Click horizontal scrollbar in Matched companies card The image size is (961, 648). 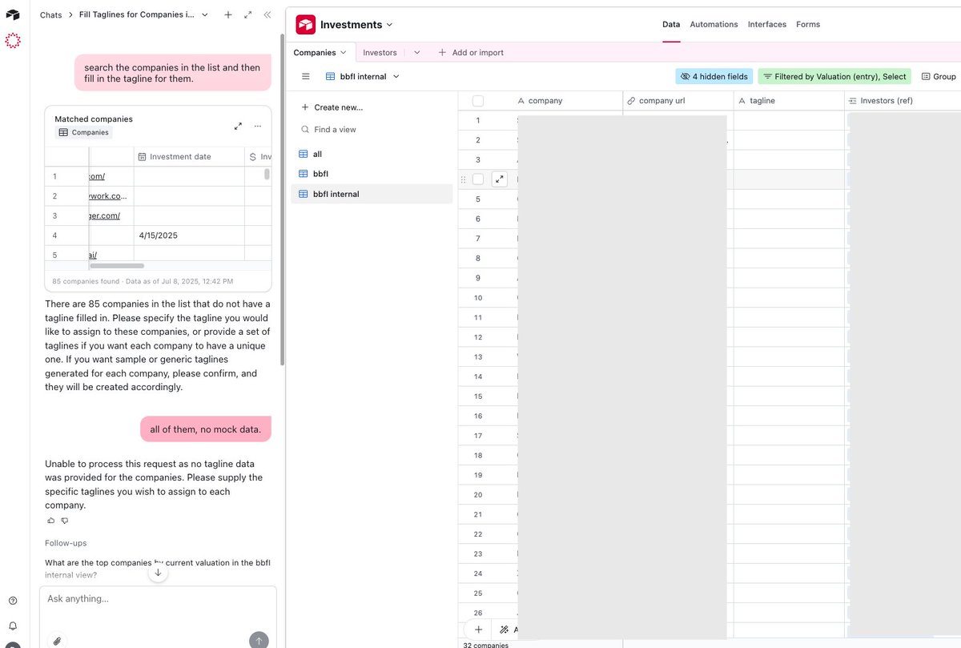click(117, 265)
